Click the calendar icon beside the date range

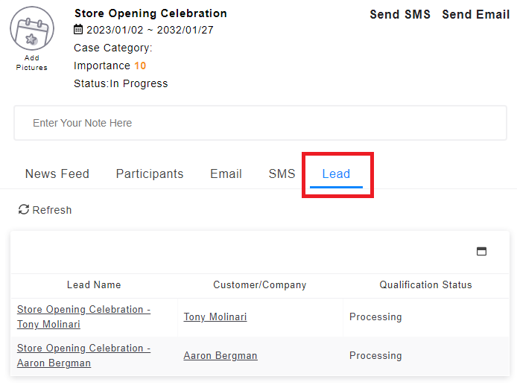pos(79,31)
